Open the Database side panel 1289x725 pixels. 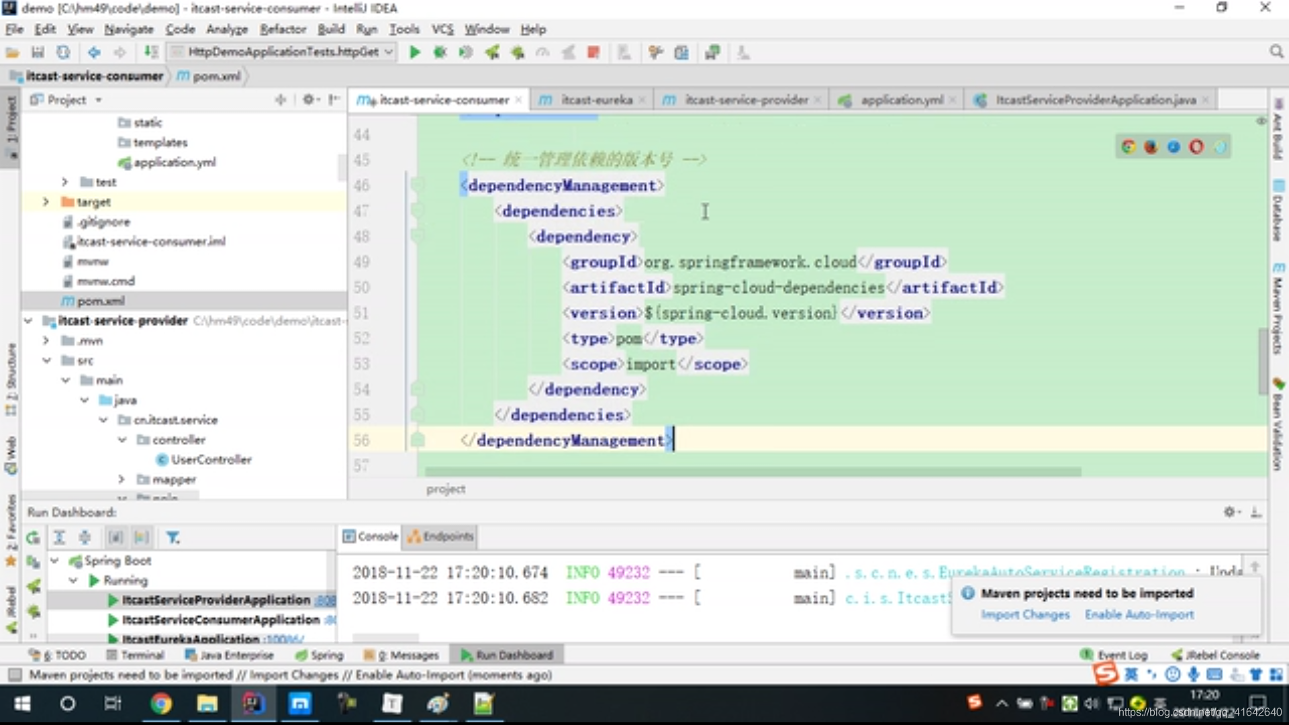coord(1278,211)
